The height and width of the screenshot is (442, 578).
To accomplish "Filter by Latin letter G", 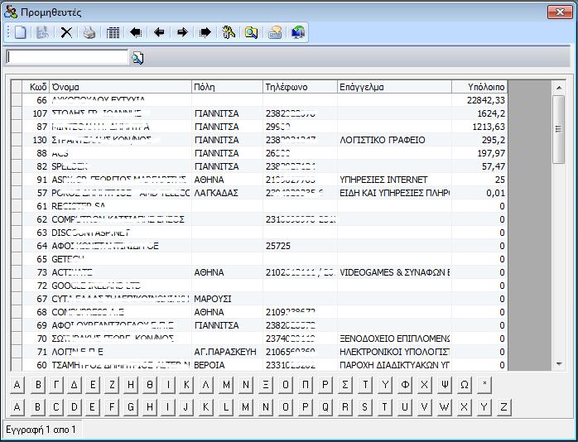I will (131, 407).
